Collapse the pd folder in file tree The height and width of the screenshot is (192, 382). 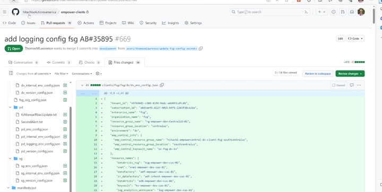click(x=10, y=107)
